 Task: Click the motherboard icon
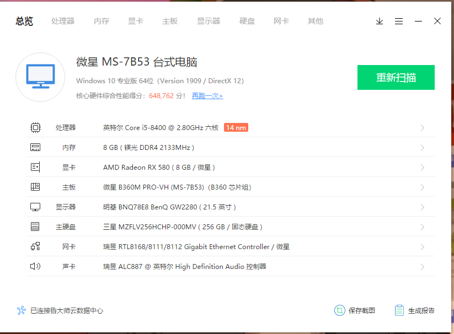coord(35,187)
